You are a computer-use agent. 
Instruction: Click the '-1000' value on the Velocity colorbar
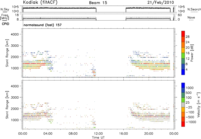coord(191,122)
